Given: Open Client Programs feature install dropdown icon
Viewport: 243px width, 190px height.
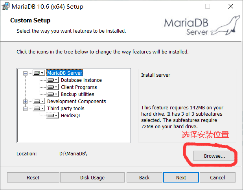Looking at the screenshot, I should (53, 87).
